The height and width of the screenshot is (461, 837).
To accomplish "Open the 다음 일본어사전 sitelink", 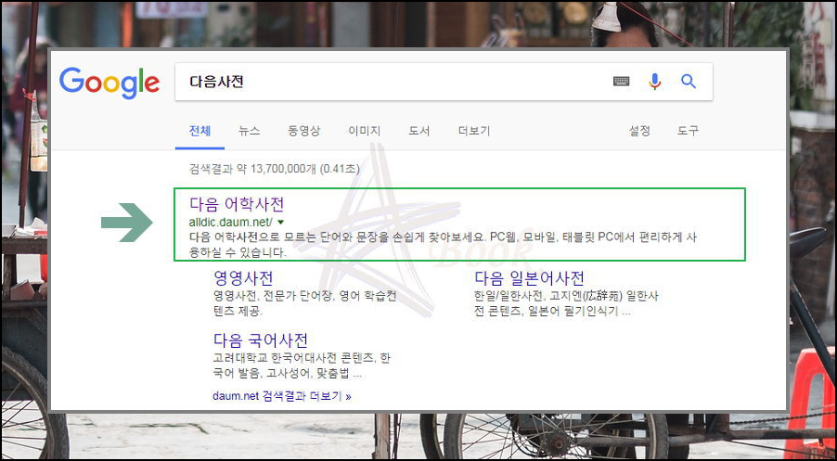I will click(529, 278).
